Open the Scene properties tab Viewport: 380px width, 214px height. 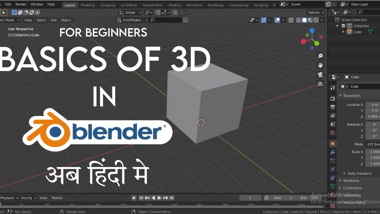tap(333, 124)
